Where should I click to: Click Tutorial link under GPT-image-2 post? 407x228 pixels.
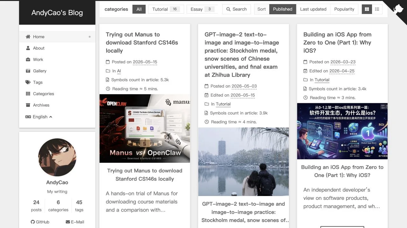coord(223,104)
